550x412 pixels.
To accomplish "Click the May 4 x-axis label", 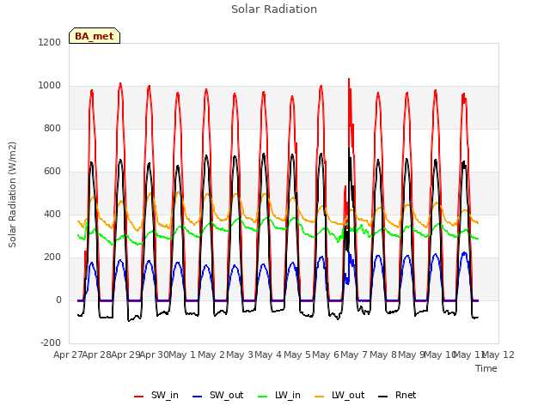I will tap(268, 354).
